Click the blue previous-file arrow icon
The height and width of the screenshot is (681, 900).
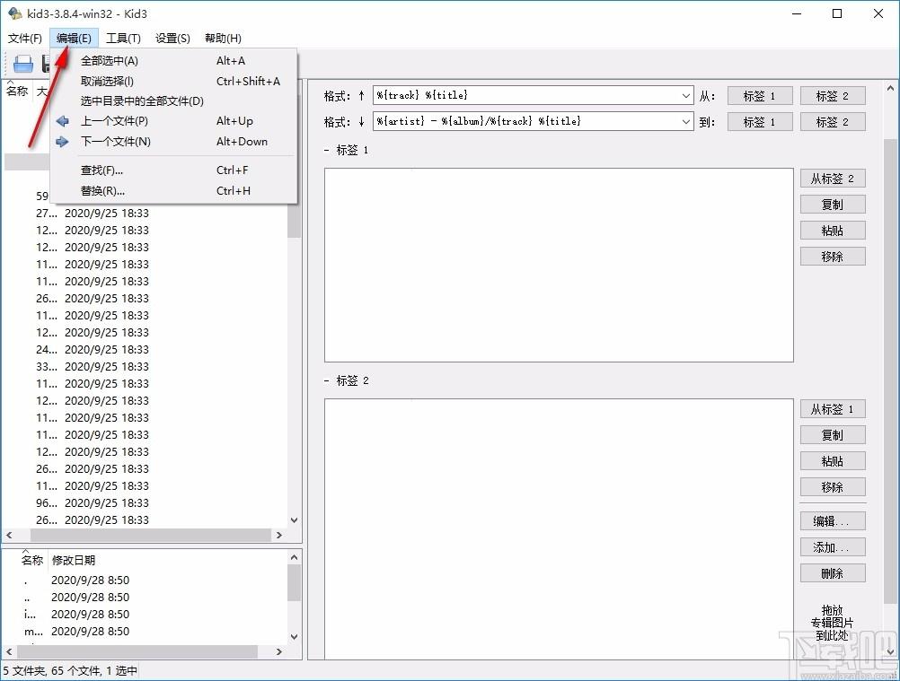tap(63, 121)
